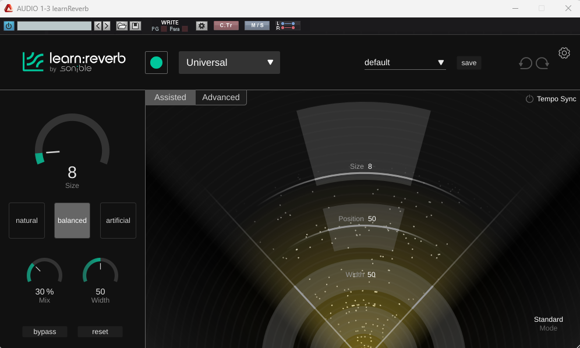Open the default preset dropdown
580x348 pixels.
tap(405, 62)
